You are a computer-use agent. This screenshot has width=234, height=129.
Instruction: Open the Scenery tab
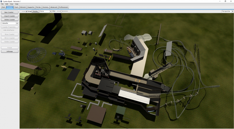point(45,7)
